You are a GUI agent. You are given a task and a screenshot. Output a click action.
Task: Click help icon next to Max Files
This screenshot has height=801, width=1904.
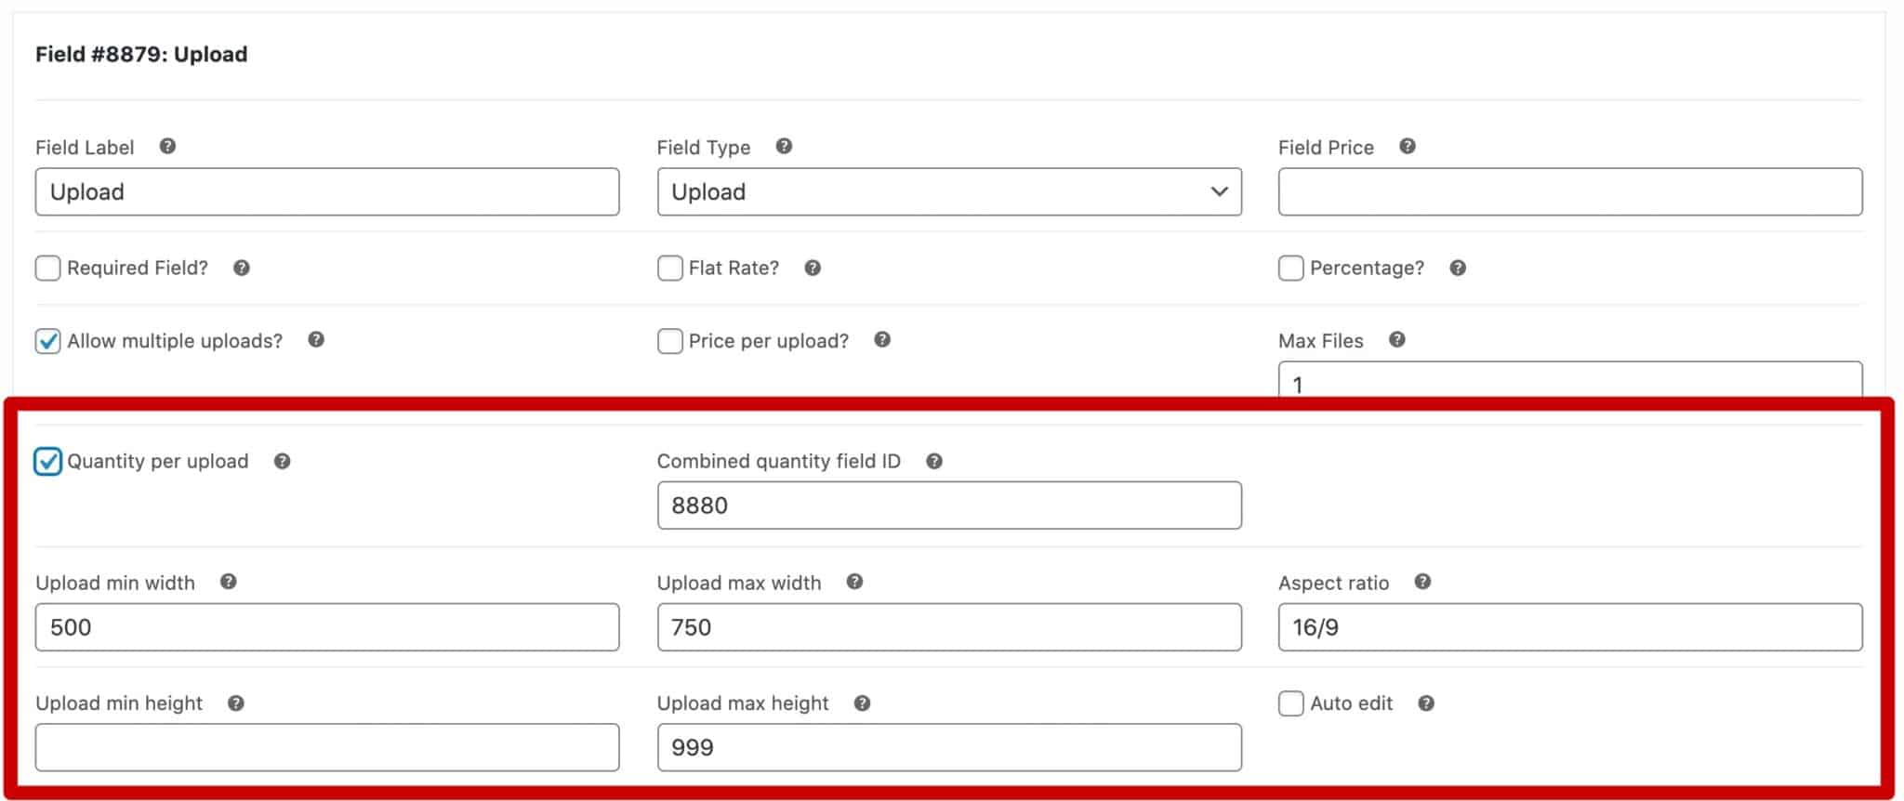pyautogui.click(x=1396, y=340)
